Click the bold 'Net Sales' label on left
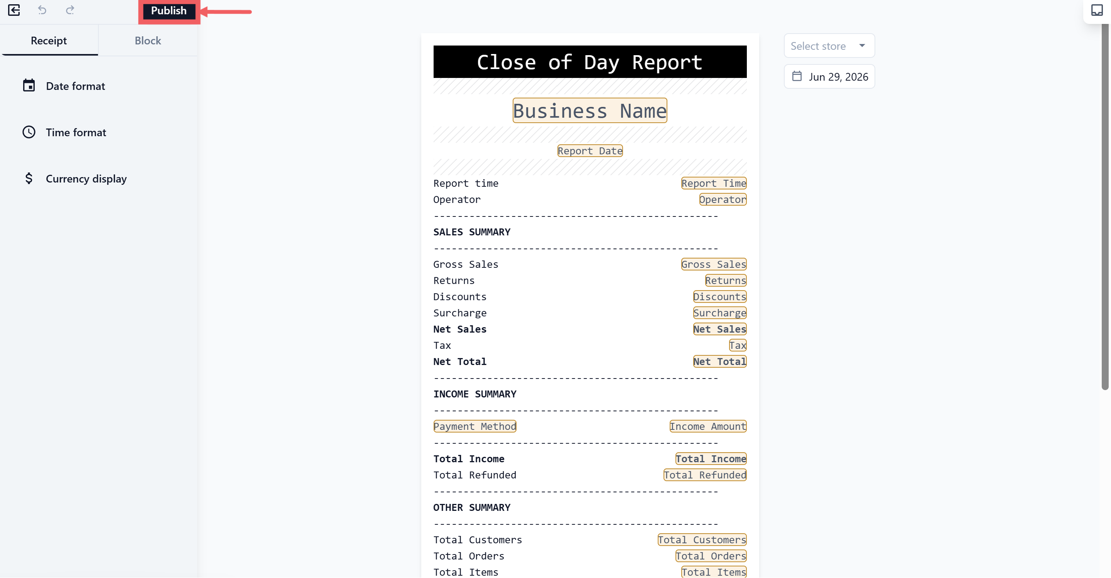 point(460,329)
